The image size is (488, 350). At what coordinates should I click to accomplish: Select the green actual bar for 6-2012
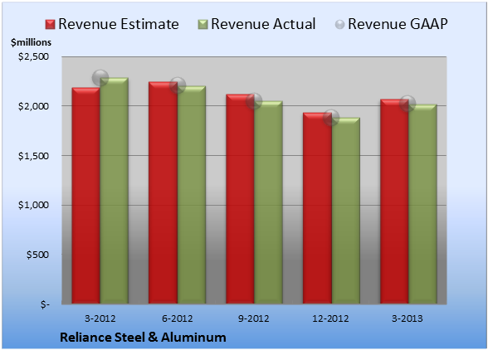click(x=192, y=195)
